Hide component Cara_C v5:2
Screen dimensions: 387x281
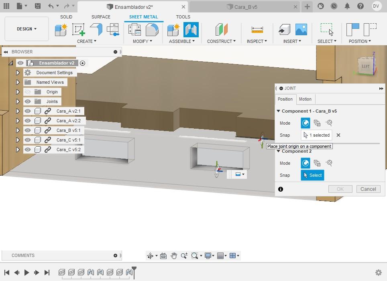tap(28, 150)
